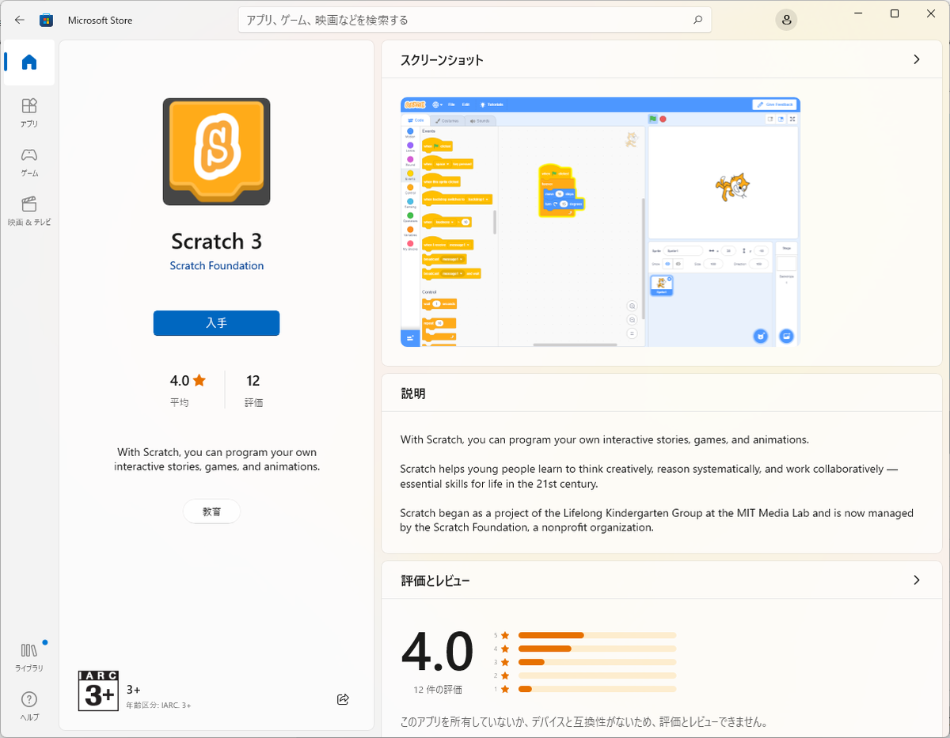Click the 5 star rating bar
Viewport: 950px width, 738px height.
coord(597,635)
